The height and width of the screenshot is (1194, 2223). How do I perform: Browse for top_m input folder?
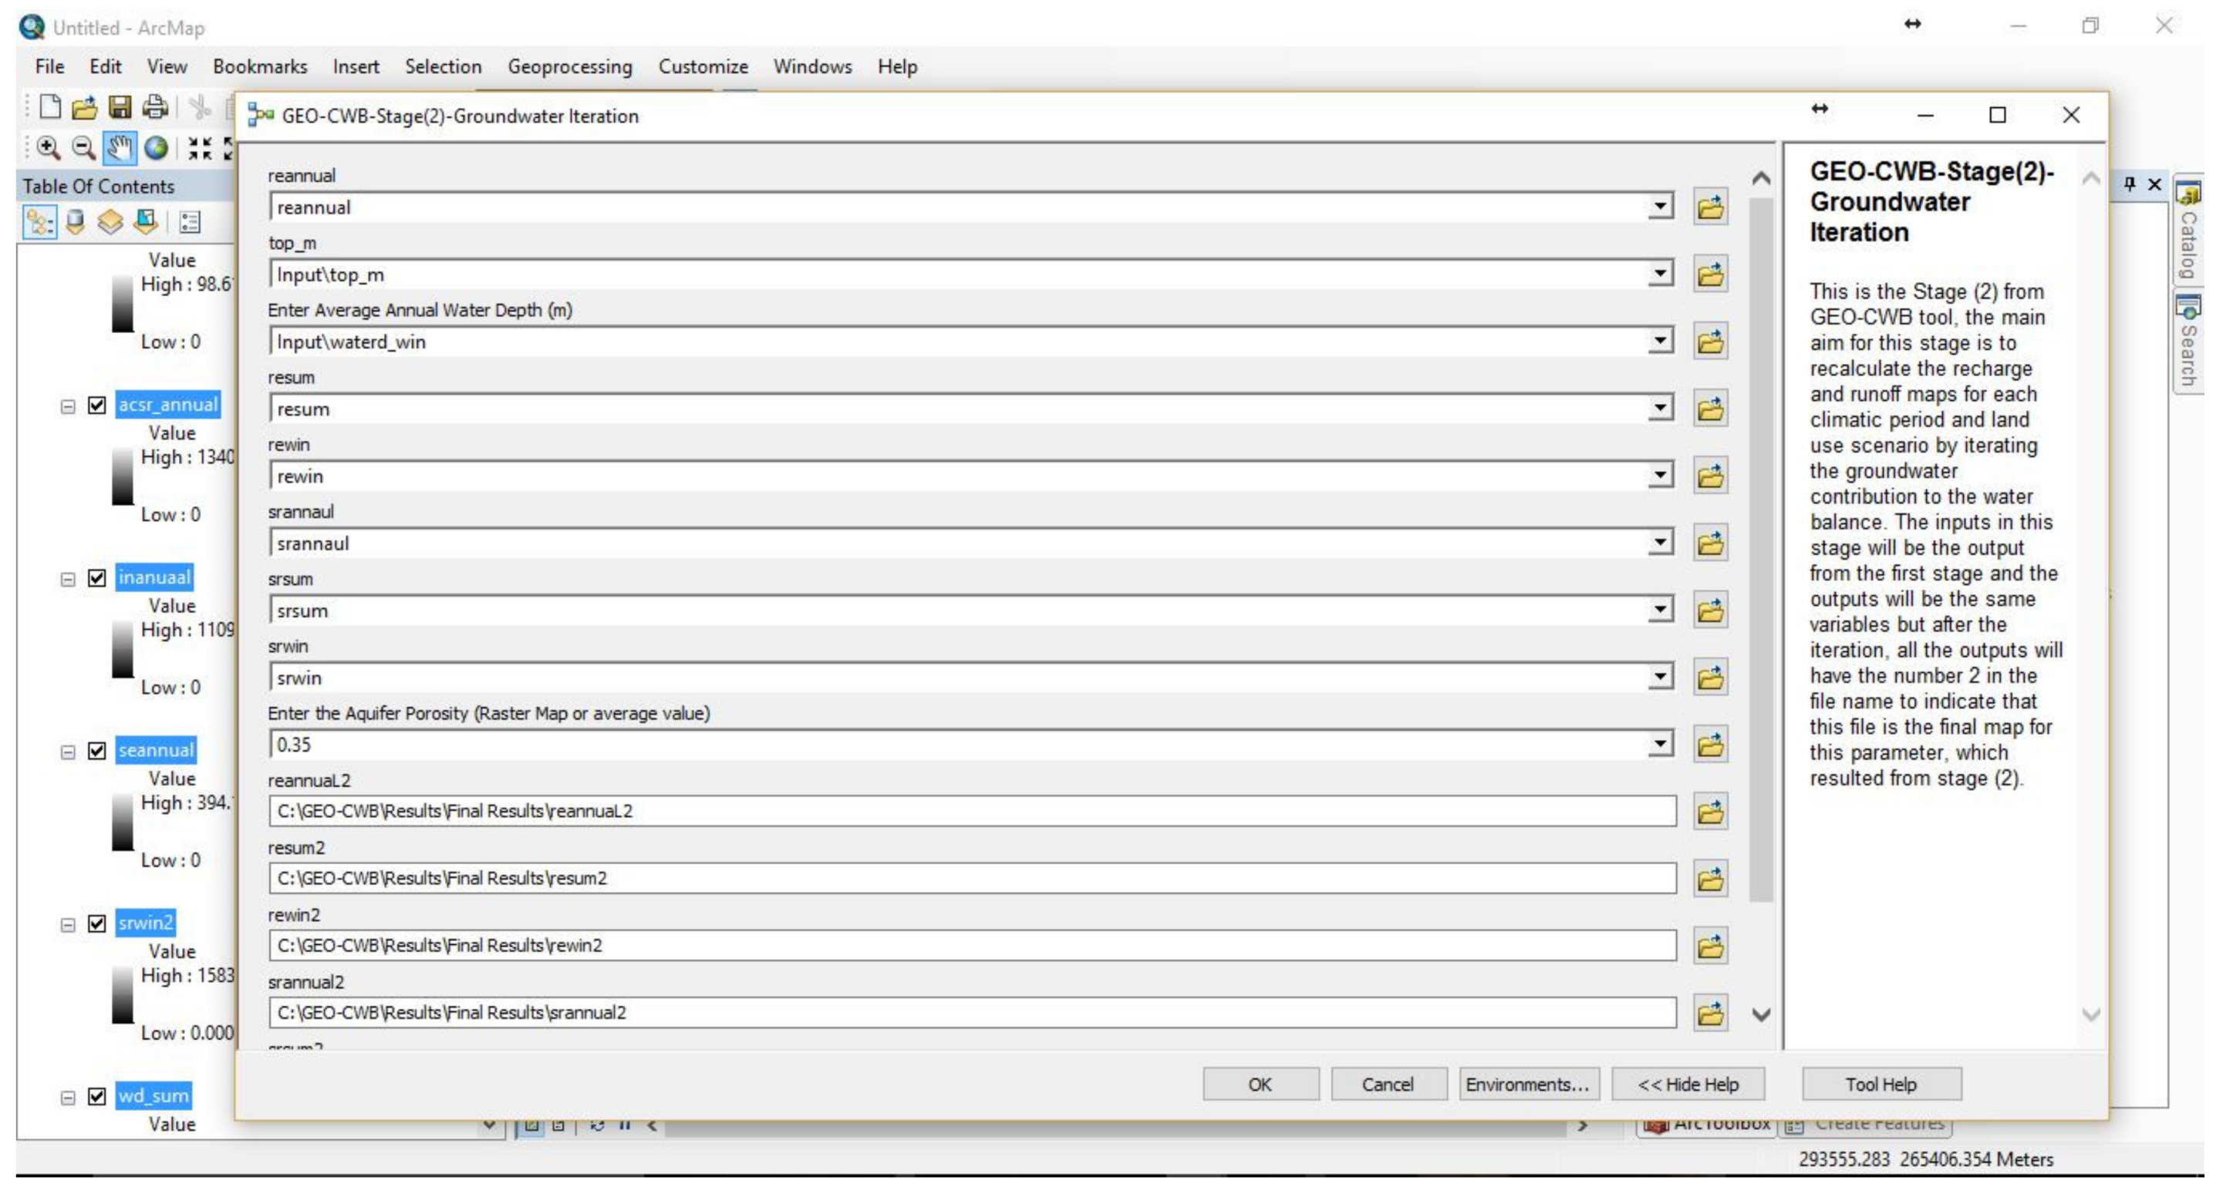coord(1709,275)
